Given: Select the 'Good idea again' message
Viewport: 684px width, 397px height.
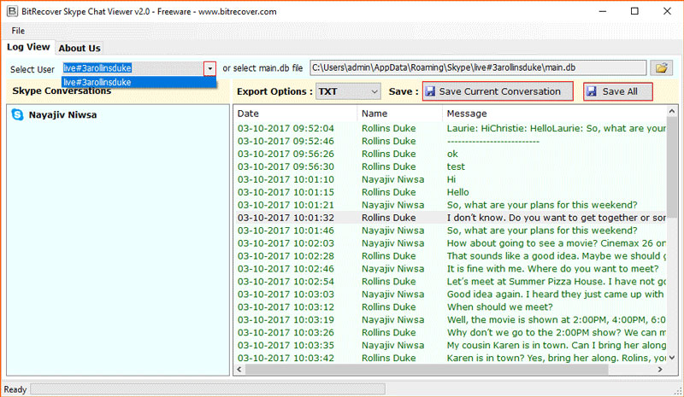Looking at the screenshot, I should (451, 295).
